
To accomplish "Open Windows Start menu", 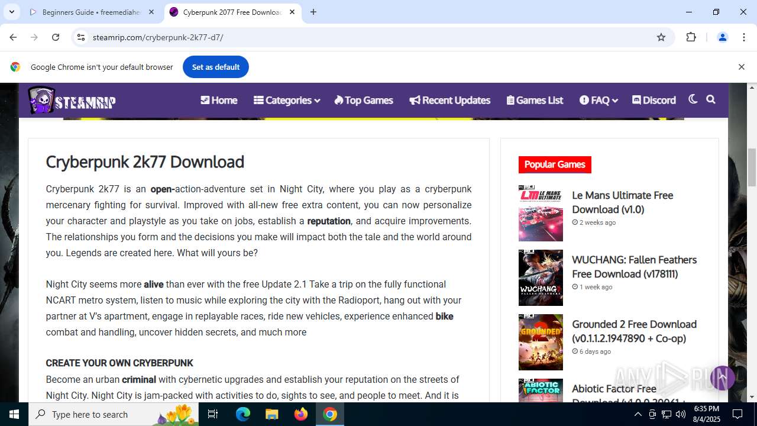I will coord(14,414).
